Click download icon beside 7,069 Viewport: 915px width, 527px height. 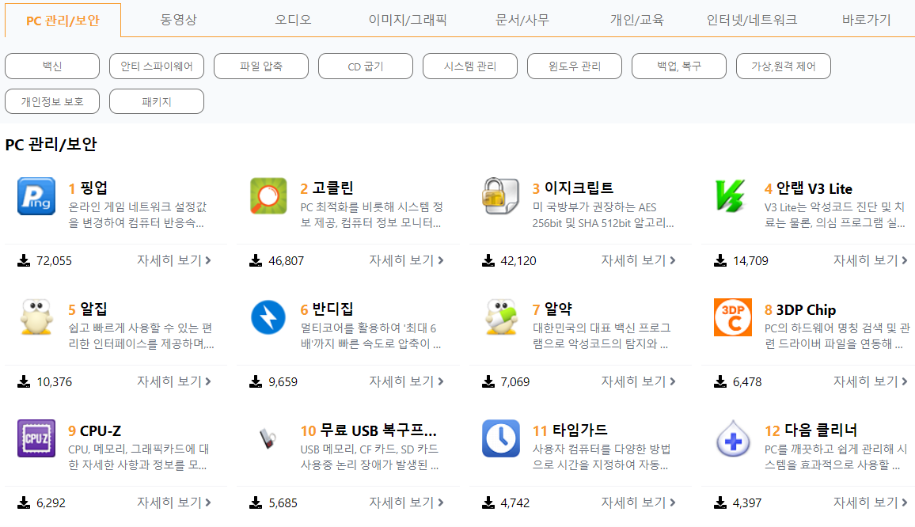click(488, 381)
